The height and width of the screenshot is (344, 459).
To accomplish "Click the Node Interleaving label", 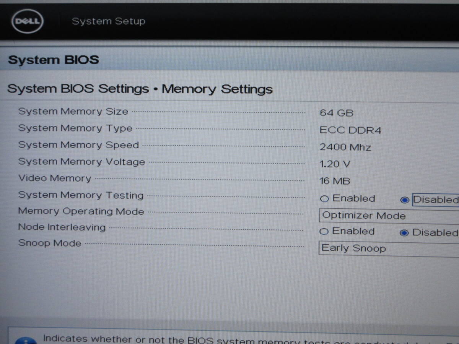I will coord(62,227).
